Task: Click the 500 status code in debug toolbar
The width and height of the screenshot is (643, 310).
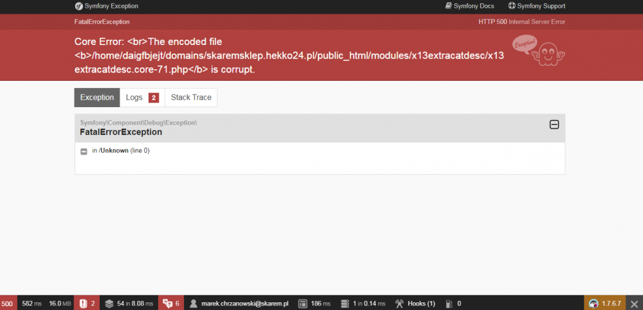Action: pos(7,304)
